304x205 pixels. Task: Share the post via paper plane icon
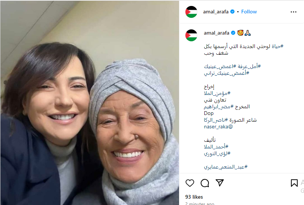tap(220, 183)
